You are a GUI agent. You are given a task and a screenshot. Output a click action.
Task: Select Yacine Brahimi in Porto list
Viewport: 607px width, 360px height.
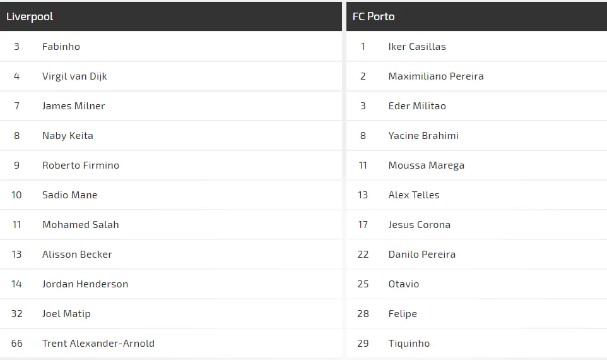coord(423,136)
